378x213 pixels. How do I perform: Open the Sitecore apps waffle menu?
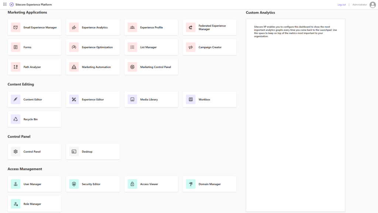[5, 4]
